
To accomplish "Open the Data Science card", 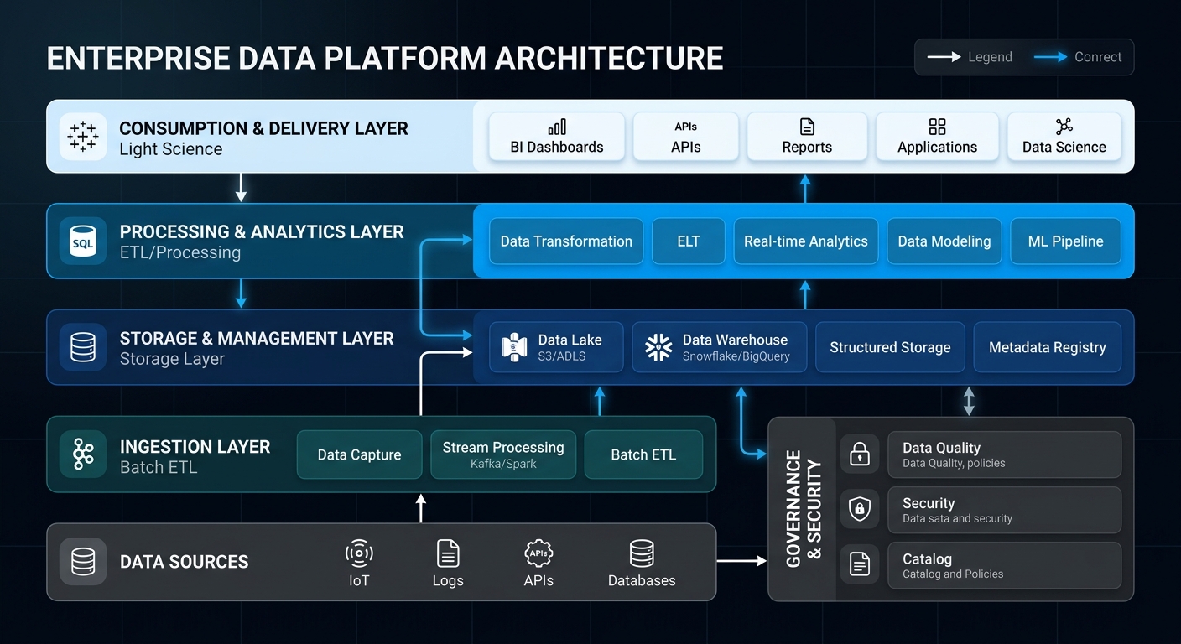I will [1064, 137].
